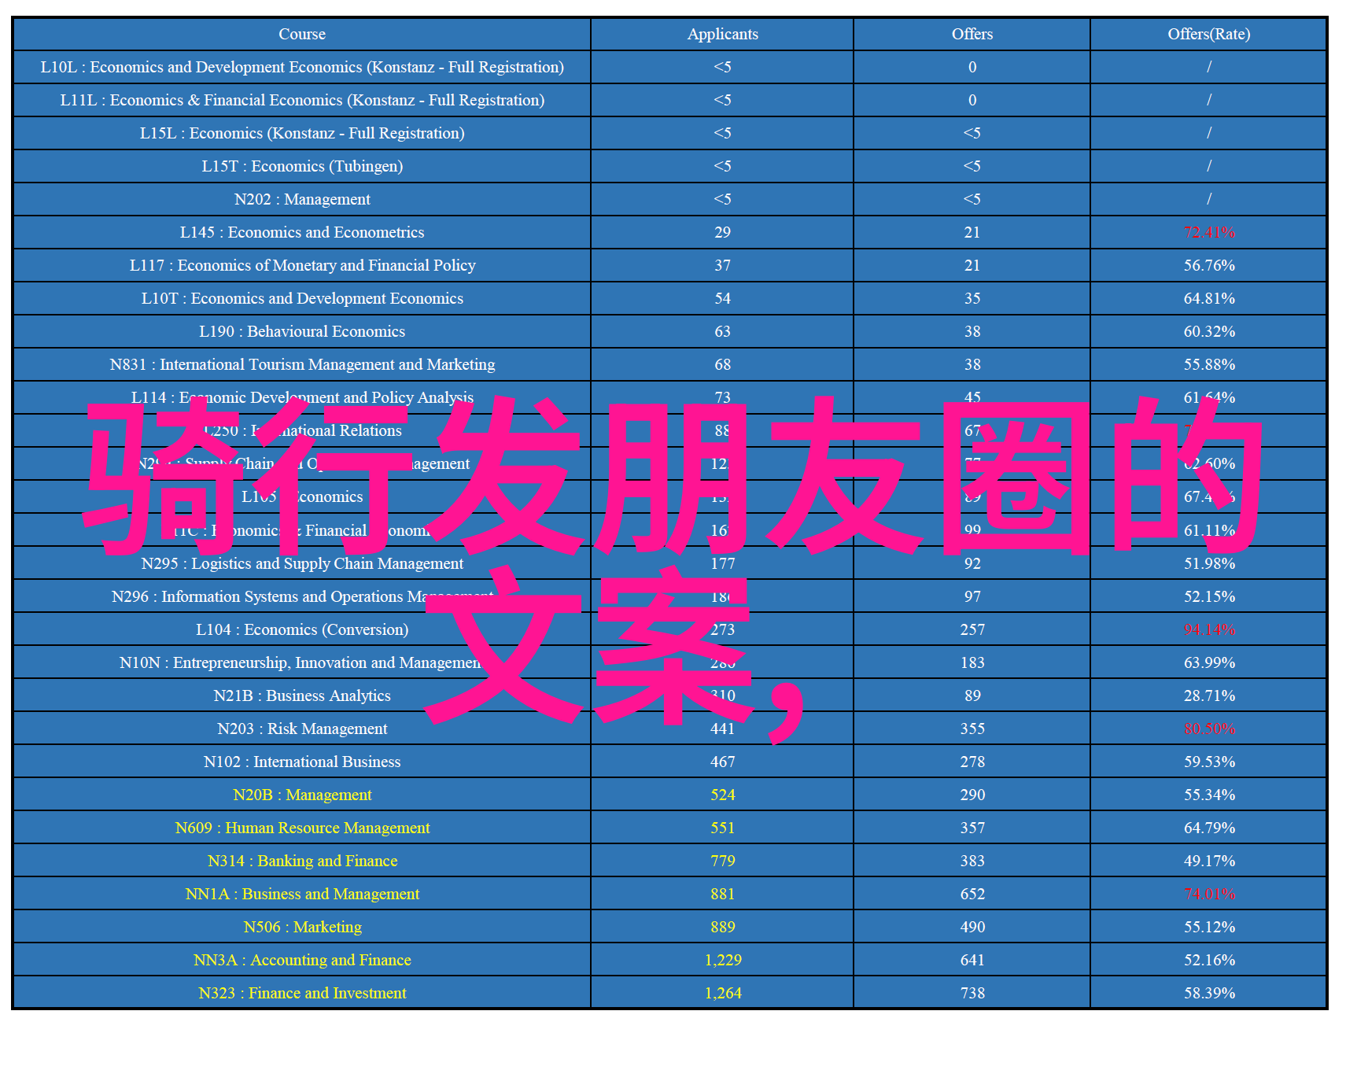Select L145 : Economics and Econometrics cell
This screenshot has width=1346, height=1081.
pyautogui.click(x=302, y=232)
